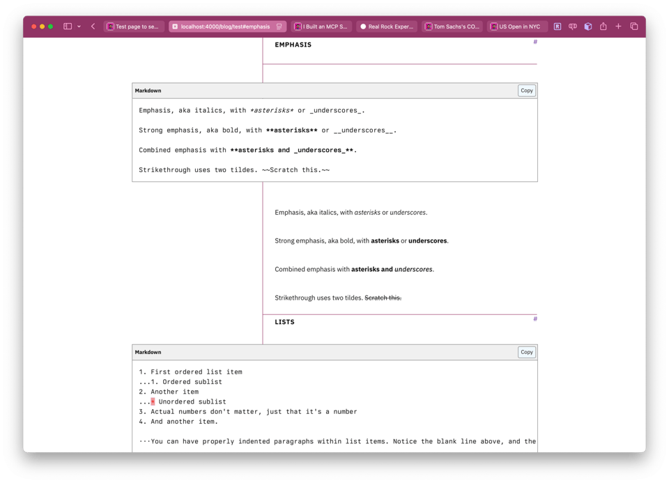
Task: Show the tab overview grid
Action: (x=634, y=26)
